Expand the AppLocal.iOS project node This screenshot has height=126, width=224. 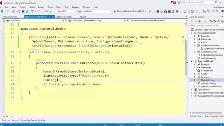point(191,90)
